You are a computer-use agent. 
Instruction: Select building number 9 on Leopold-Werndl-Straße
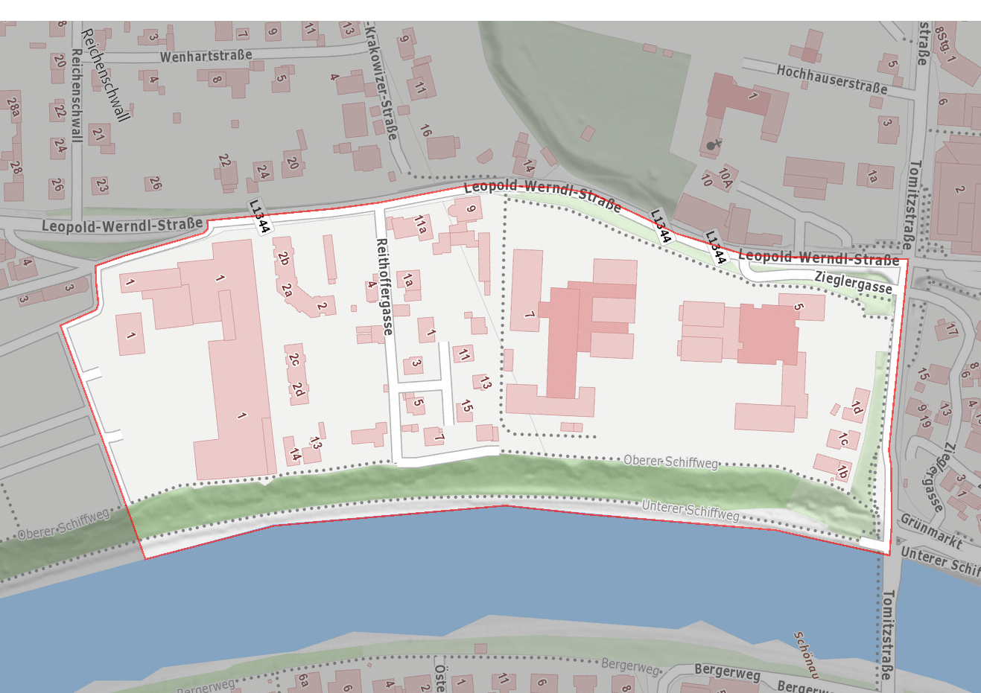coord(470,209)
